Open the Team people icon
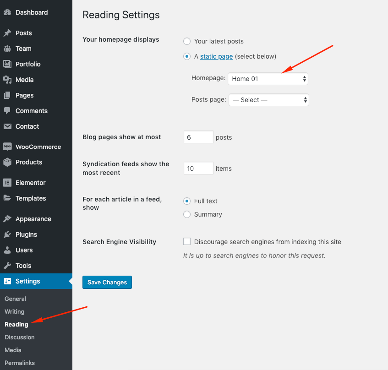This screenshot has width=388, height=370. tap(7, 49)
